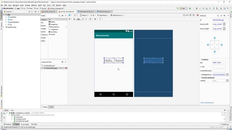Click the bottom constraint plus handle

click(x=215, y=52)
